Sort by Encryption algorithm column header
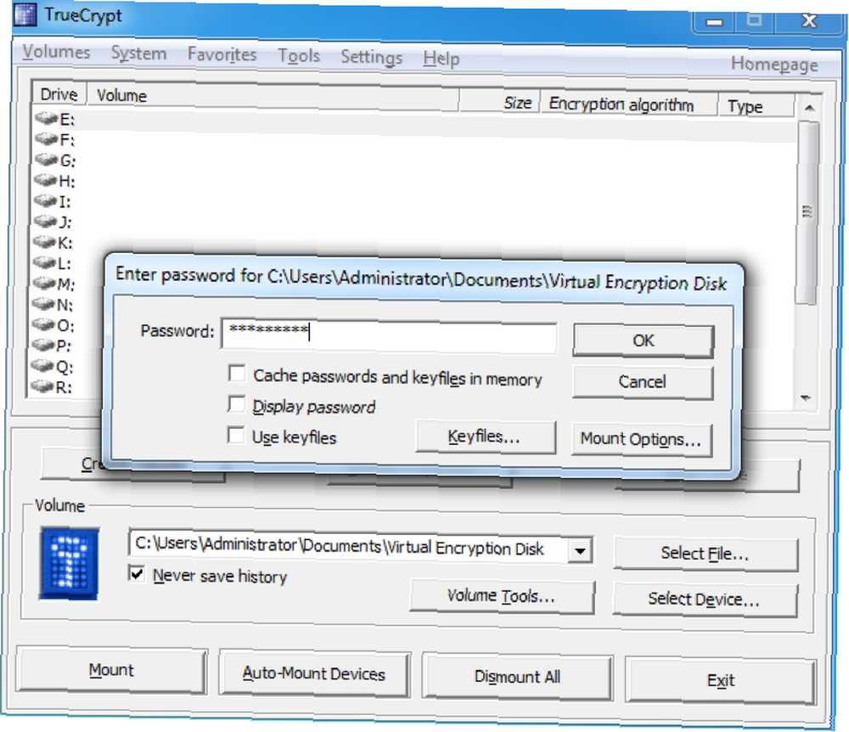849x732 pixels. pos(629,104)
